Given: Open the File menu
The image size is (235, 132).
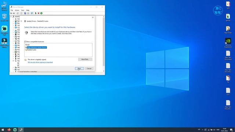Looking at the screenshot, I should tap(12, 10).
